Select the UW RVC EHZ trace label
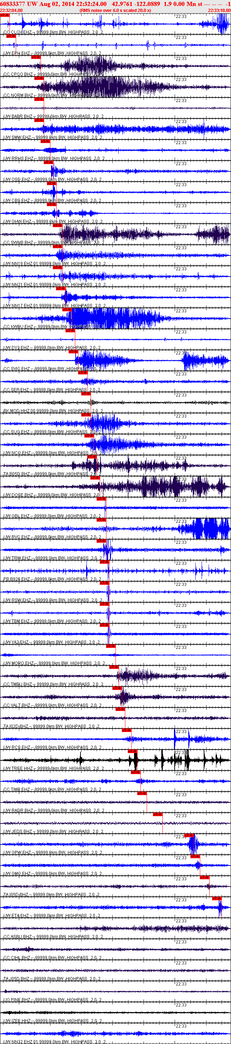 pyautogui.click(x=52, y=538)
